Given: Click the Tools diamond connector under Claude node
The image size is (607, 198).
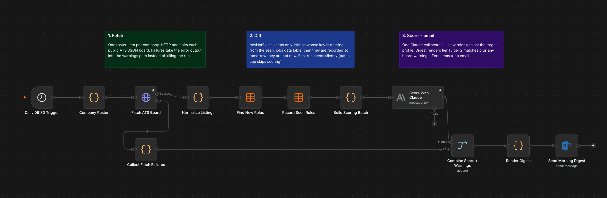Looking at the screenshot, I should pos(435,108).
